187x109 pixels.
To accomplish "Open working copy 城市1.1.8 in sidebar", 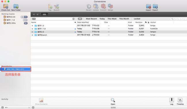I will click(x=11, y=20).
